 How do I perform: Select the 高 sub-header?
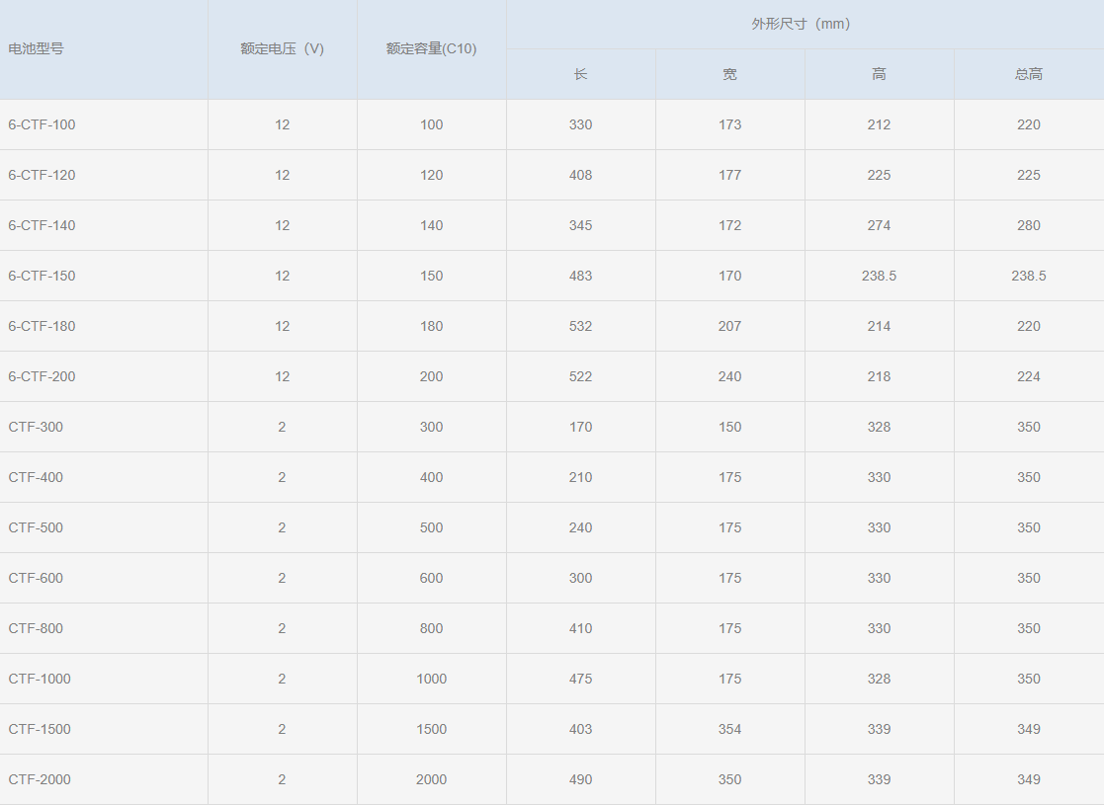point(879,74)
